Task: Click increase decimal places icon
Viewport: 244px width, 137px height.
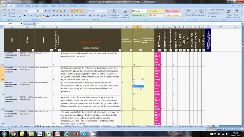Action: coord(102,16)
